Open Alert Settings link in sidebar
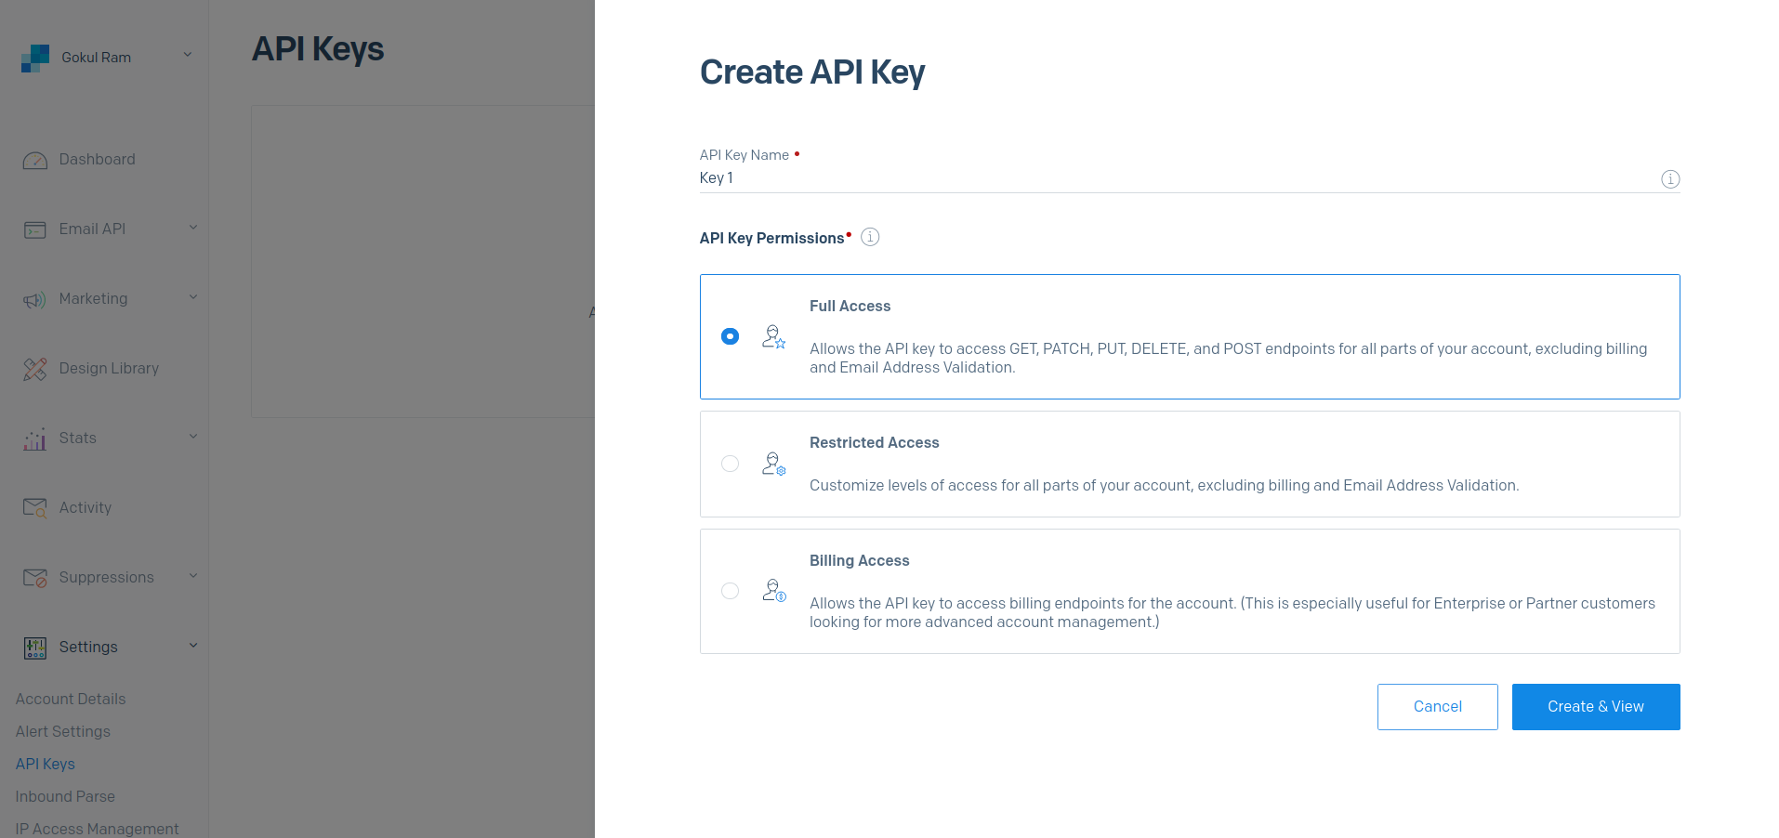This screenshot has height=838, width=1779. pos(63,731)
